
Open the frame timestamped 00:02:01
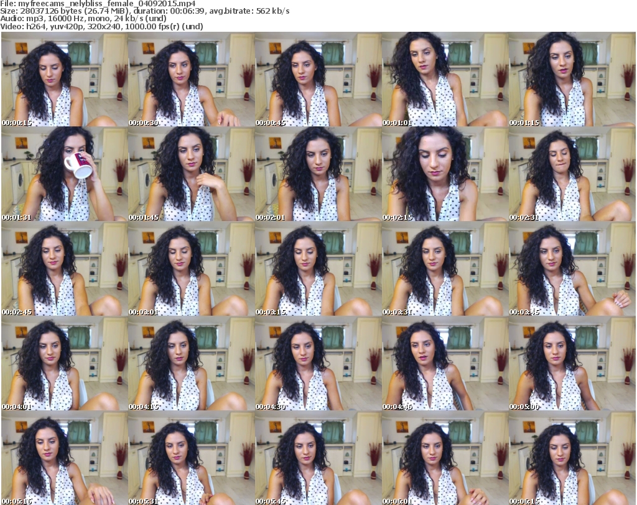coord(318,174)
